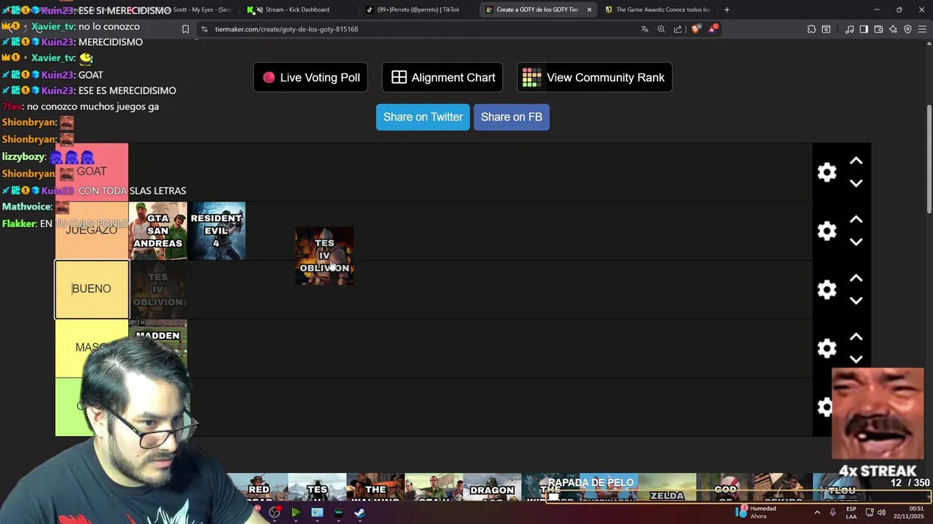The image size is (933, 524).
Task: Click the share page icon
Action: [678, 29]
